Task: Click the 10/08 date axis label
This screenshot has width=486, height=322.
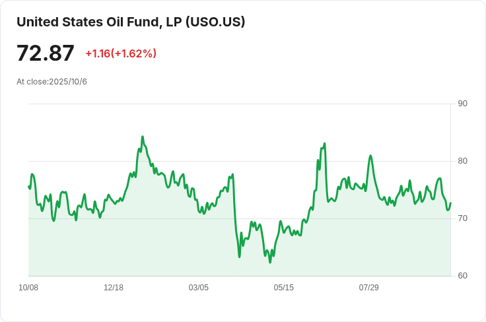Action: pos(28,288)
